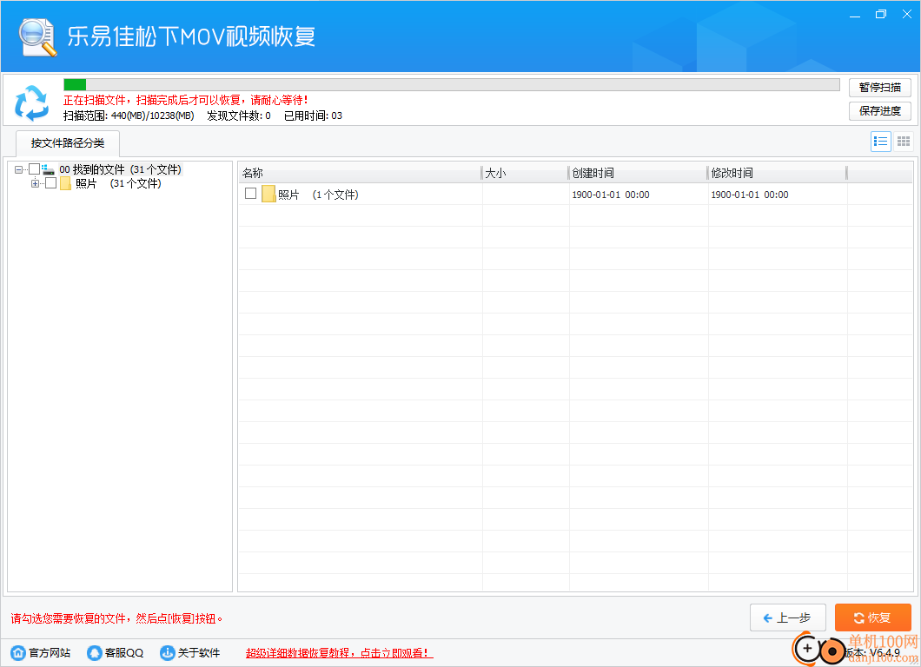Go back with the 上一步 button
The height and width of the screenshot is (667, 921).
(x=788, y=617)
